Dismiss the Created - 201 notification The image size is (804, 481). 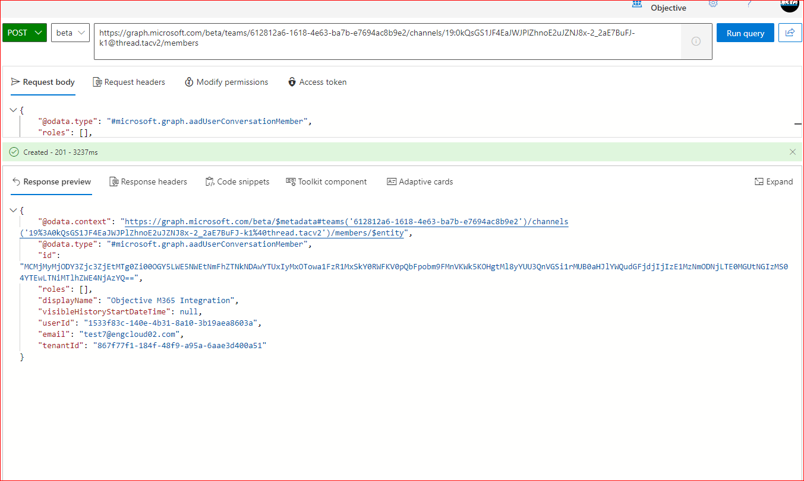pos(793,152)
